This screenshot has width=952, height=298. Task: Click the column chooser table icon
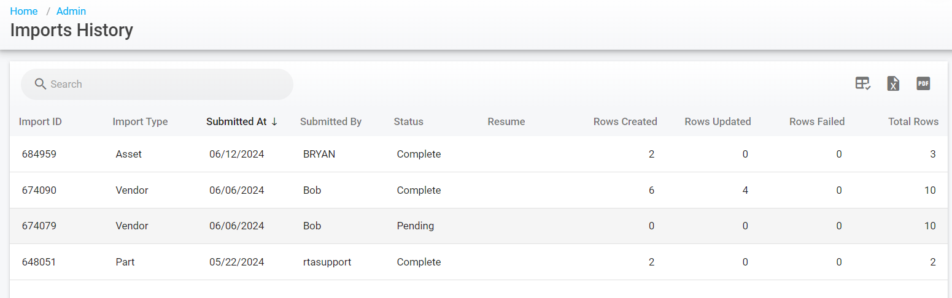863,84
